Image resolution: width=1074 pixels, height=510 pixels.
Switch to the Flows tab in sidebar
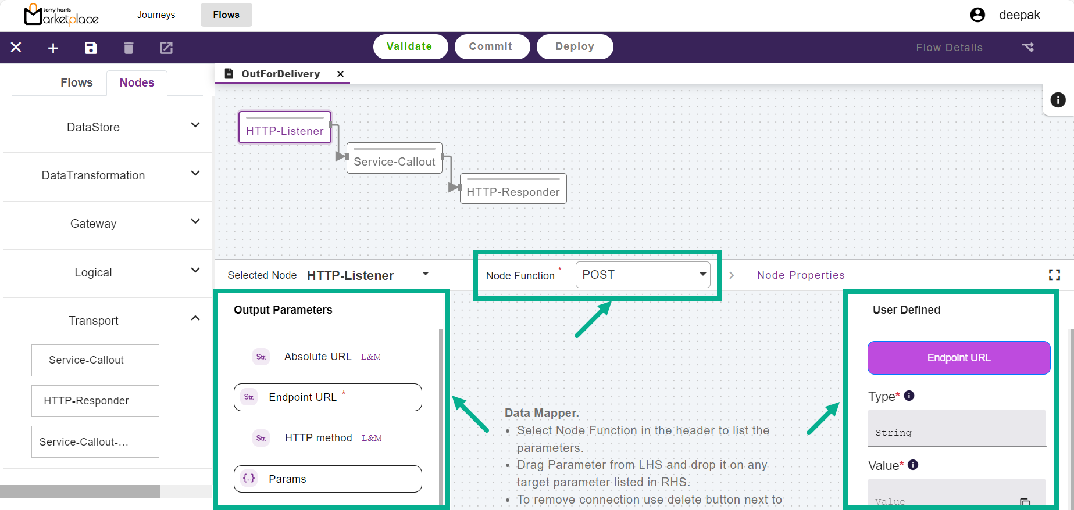pyautogui.click(x=76, y=82)
